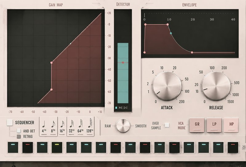Select the 128th note division
Image resolution: width=246 pixels, height=167 pixels.
click(90, 126)
